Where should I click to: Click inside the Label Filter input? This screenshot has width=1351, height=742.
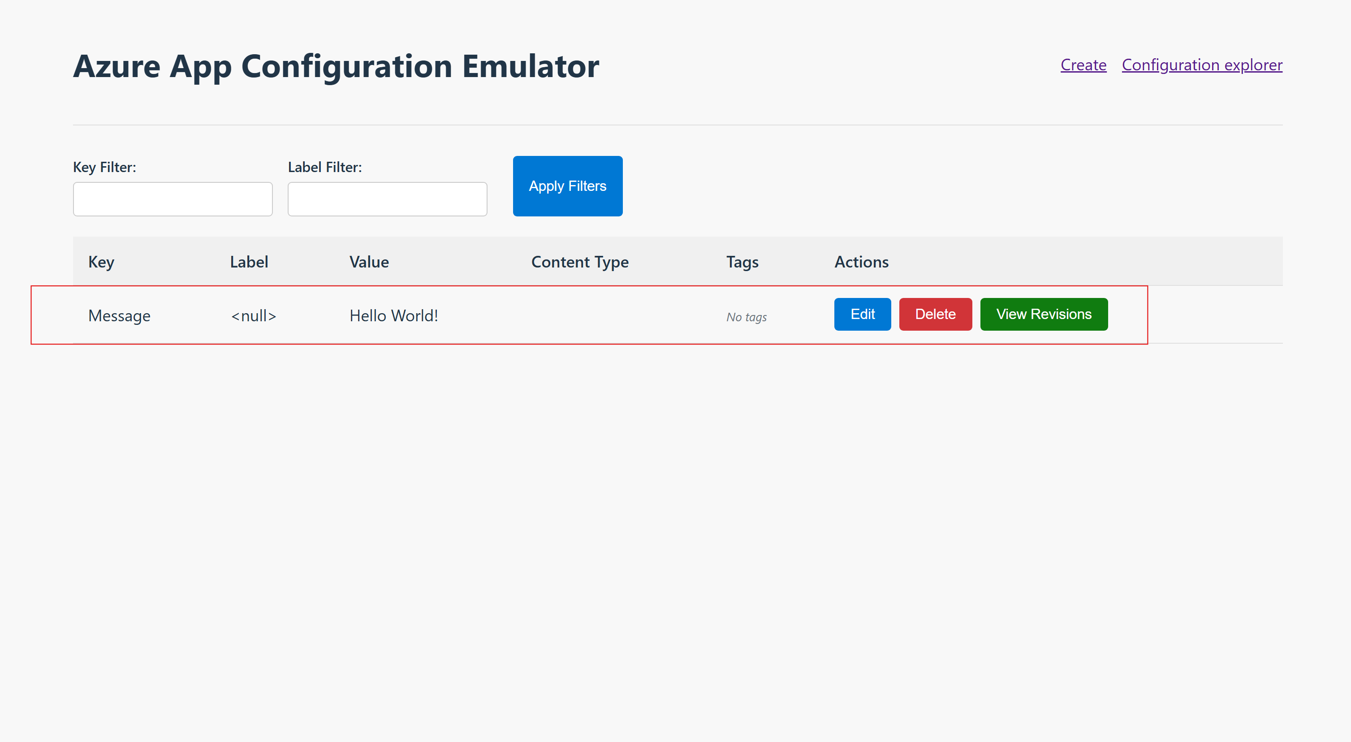coord(387,199)
